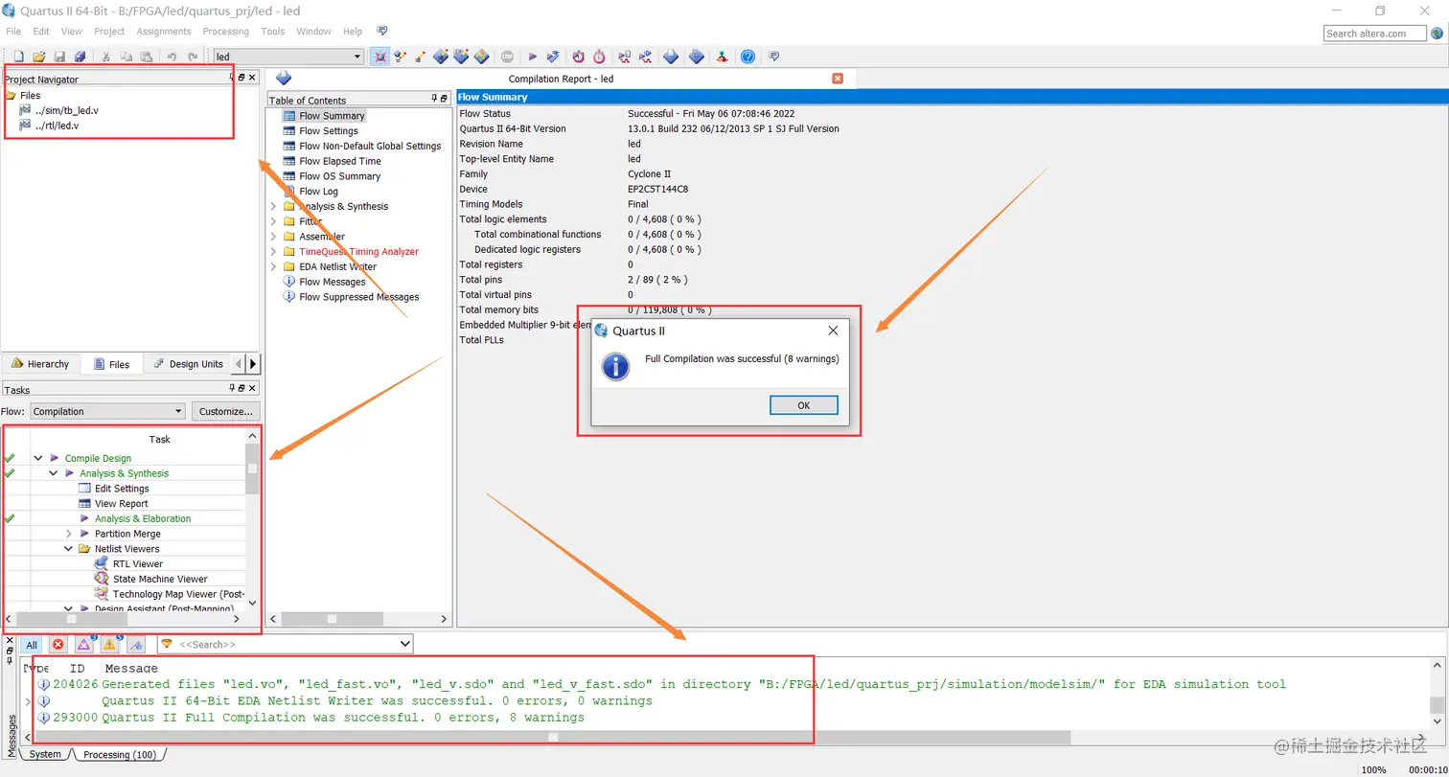The image size is (1449, 777).
Task: Click OK in the Quartus II dialog
Action: 804,405
